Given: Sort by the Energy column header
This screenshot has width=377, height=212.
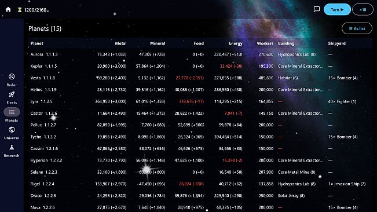Looking at the screenshot, I should tap(236, 43).
